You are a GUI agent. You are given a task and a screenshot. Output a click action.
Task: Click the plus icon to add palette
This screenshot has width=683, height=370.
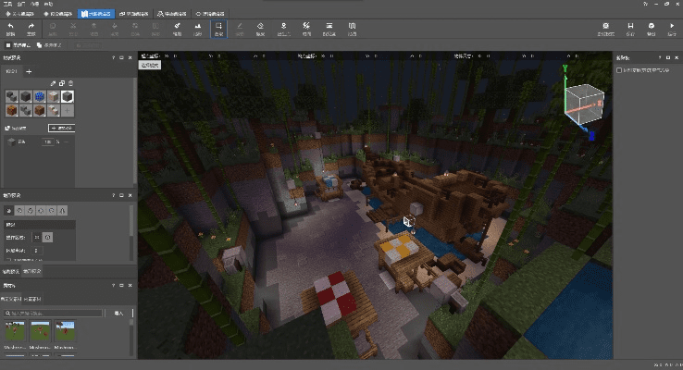click(x=29, y=71)
